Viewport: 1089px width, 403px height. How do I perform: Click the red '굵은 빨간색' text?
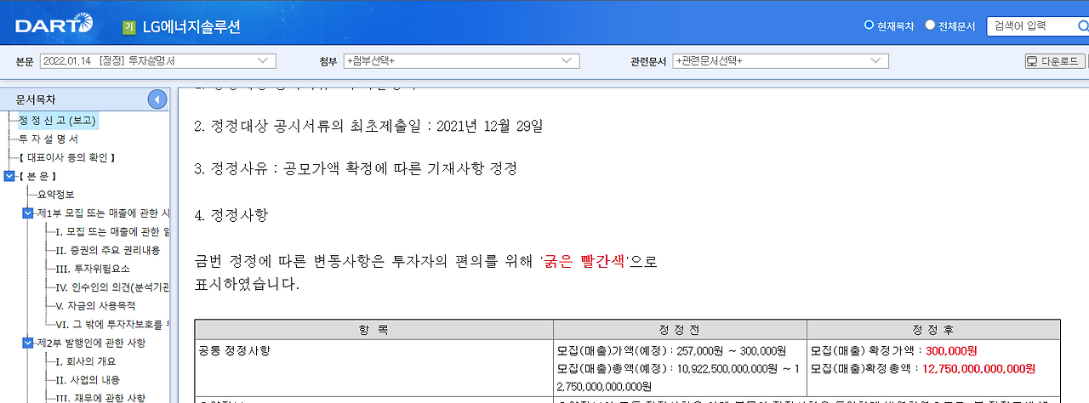click(x=584, y=262)
